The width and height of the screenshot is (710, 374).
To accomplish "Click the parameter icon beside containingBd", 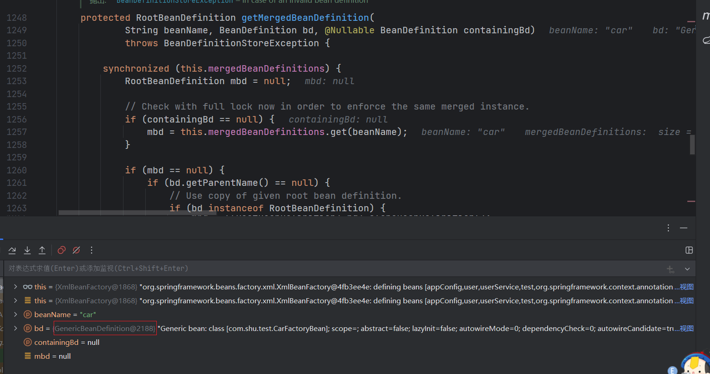I will (28, 342).
